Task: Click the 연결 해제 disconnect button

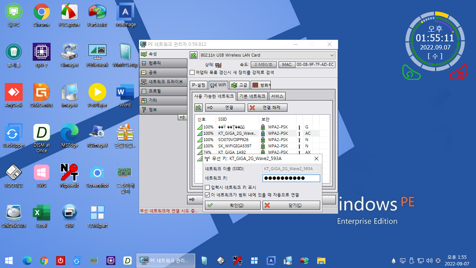Action: tap(267, 108)
